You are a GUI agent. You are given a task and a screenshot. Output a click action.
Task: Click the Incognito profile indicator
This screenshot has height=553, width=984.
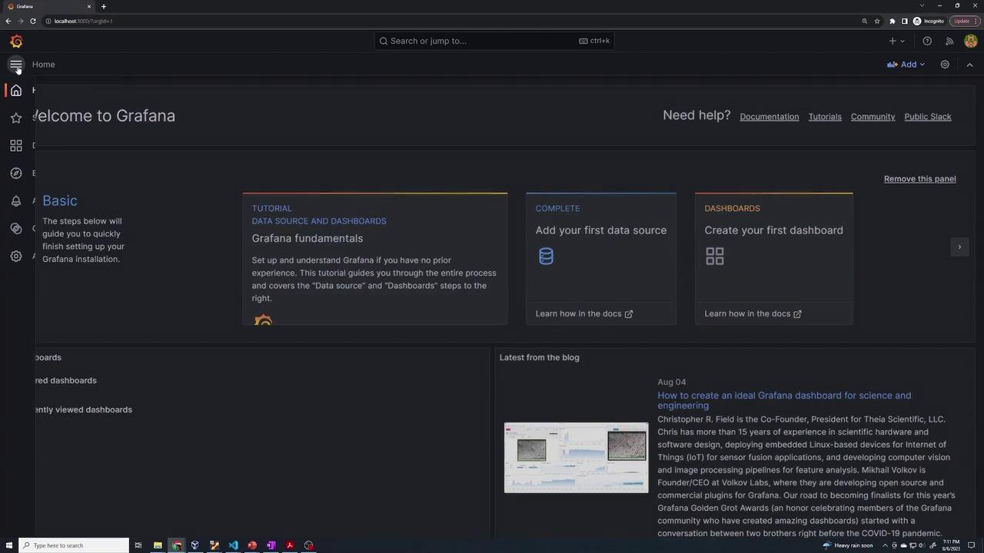click(929, 21)
